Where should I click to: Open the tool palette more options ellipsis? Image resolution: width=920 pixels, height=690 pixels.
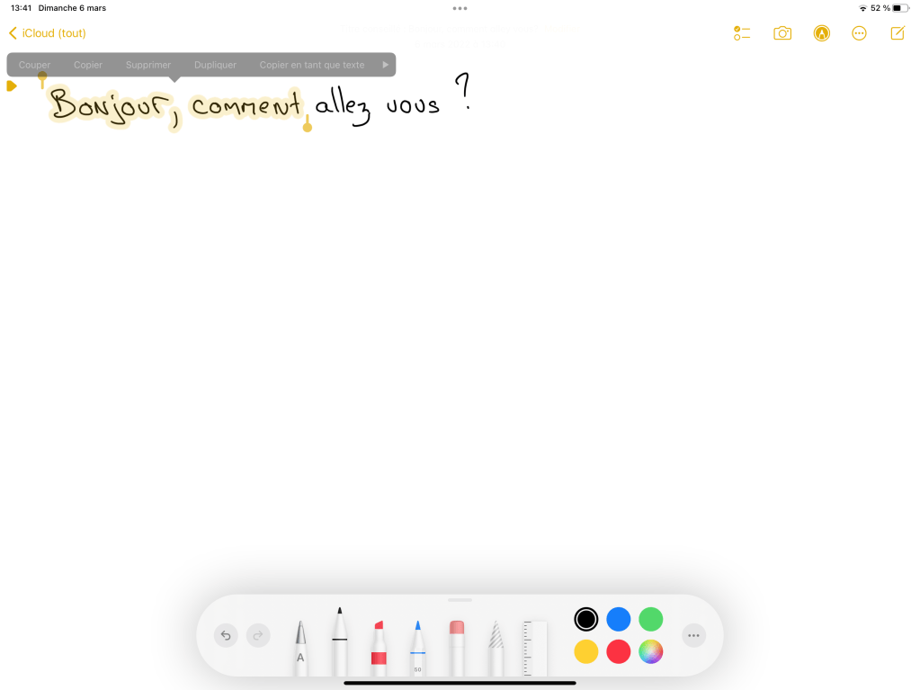pos(693,635)
